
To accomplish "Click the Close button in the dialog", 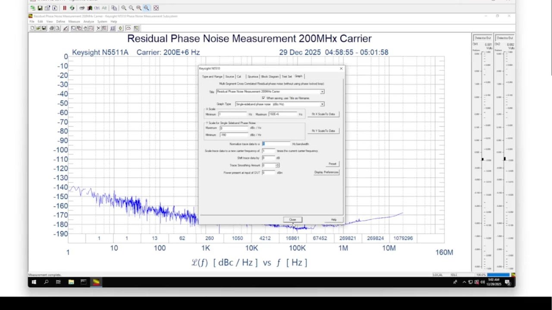I will pos(292,220).
